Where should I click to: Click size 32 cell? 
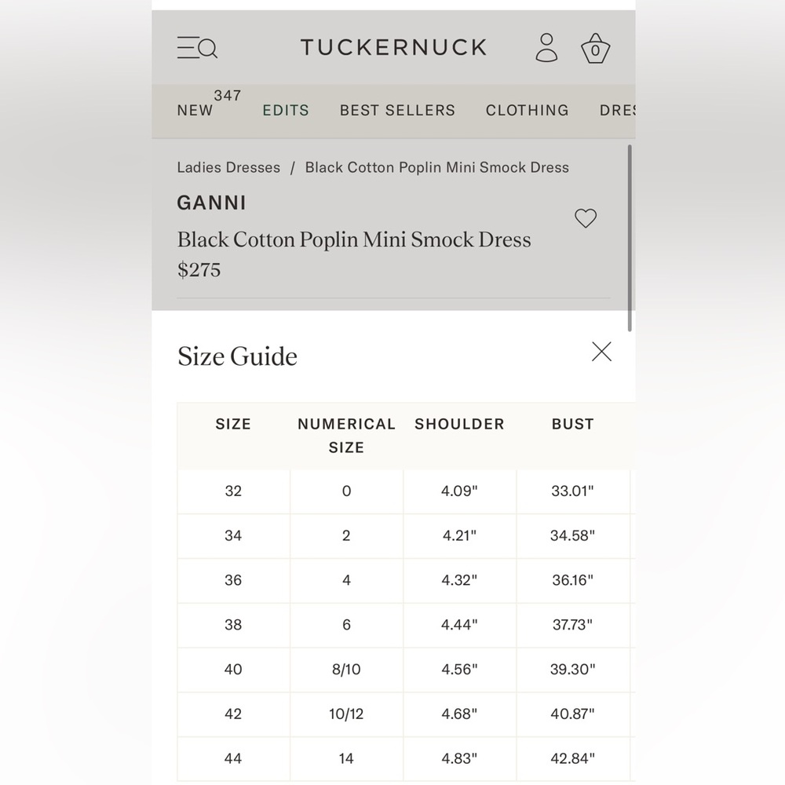click(233, 491)
